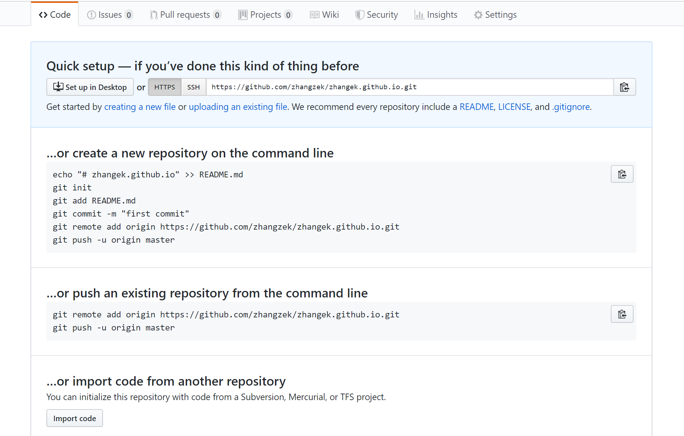Go to the Wiki tab

pyautogui.click(x=324, y=15)
